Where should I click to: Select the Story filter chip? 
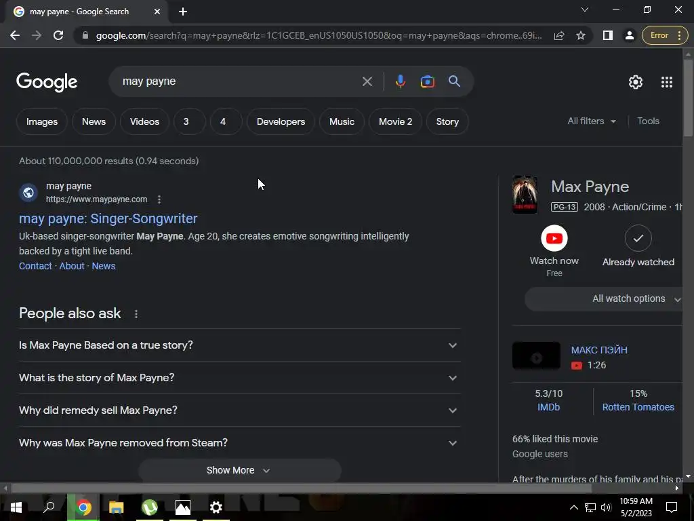click(447, 121)
